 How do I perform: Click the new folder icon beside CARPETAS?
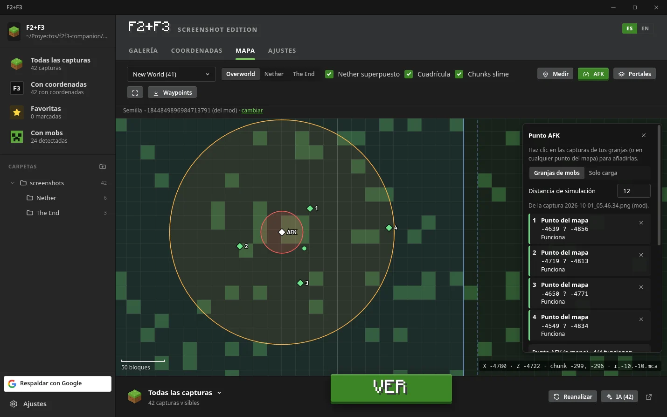(103, 167)
